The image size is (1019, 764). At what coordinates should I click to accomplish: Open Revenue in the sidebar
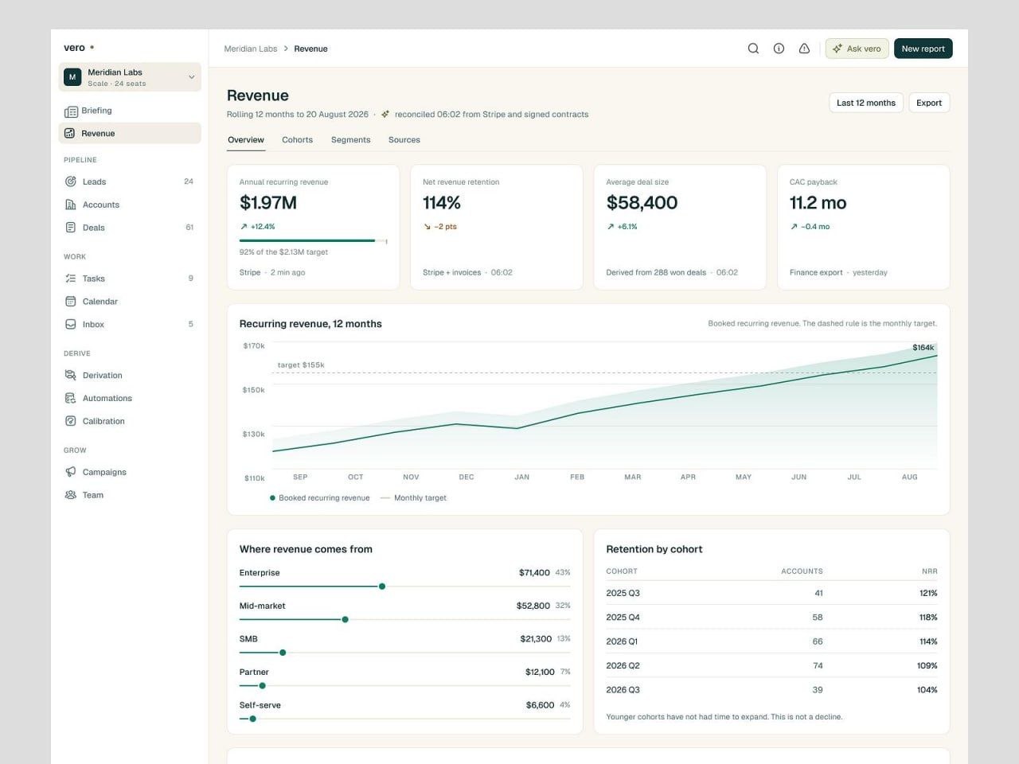(x=130, y=133)
